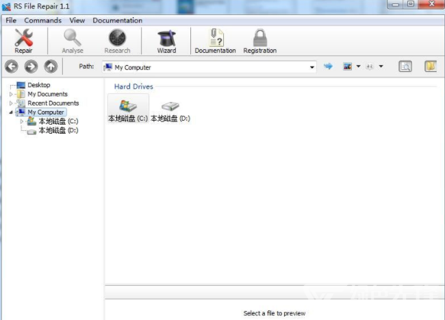Go back with the left arrow button
Viewport: 445px width, 320px height.
pos(12,66)
